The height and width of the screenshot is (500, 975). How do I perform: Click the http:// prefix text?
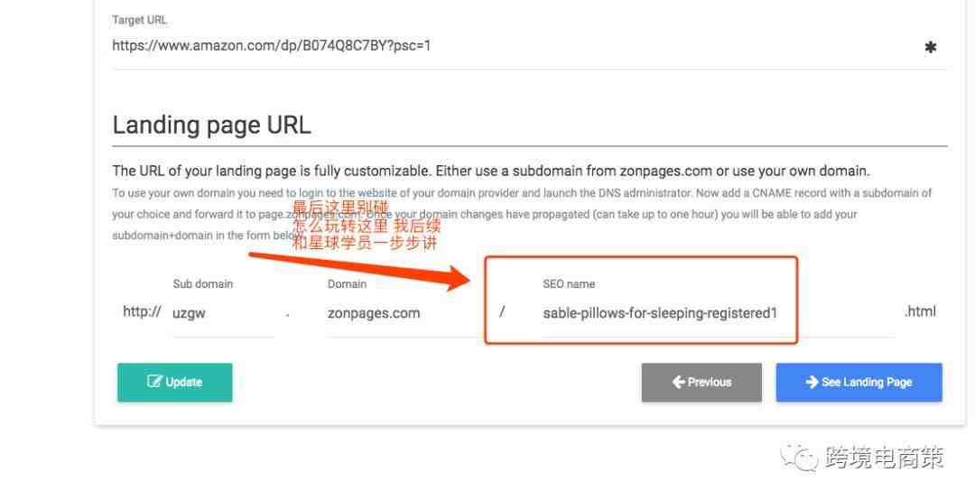click(142, 311)
